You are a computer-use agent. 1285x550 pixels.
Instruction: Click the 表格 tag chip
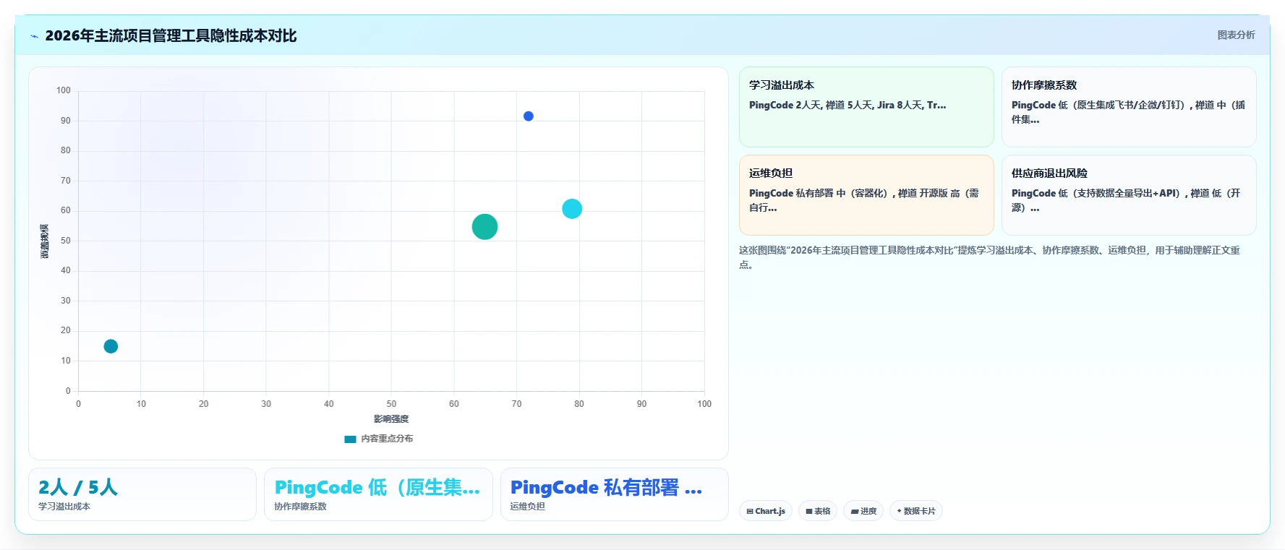pos(818,511)
